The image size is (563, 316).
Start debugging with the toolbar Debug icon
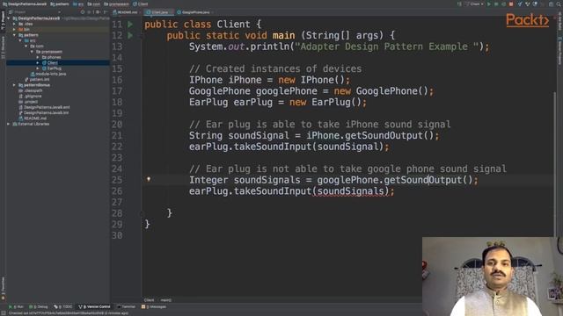496,4
